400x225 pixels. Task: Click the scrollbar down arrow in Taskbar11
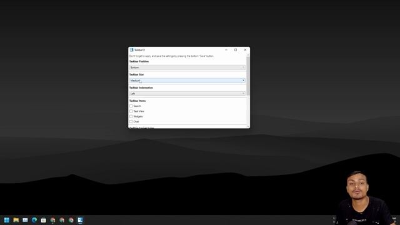248,126
